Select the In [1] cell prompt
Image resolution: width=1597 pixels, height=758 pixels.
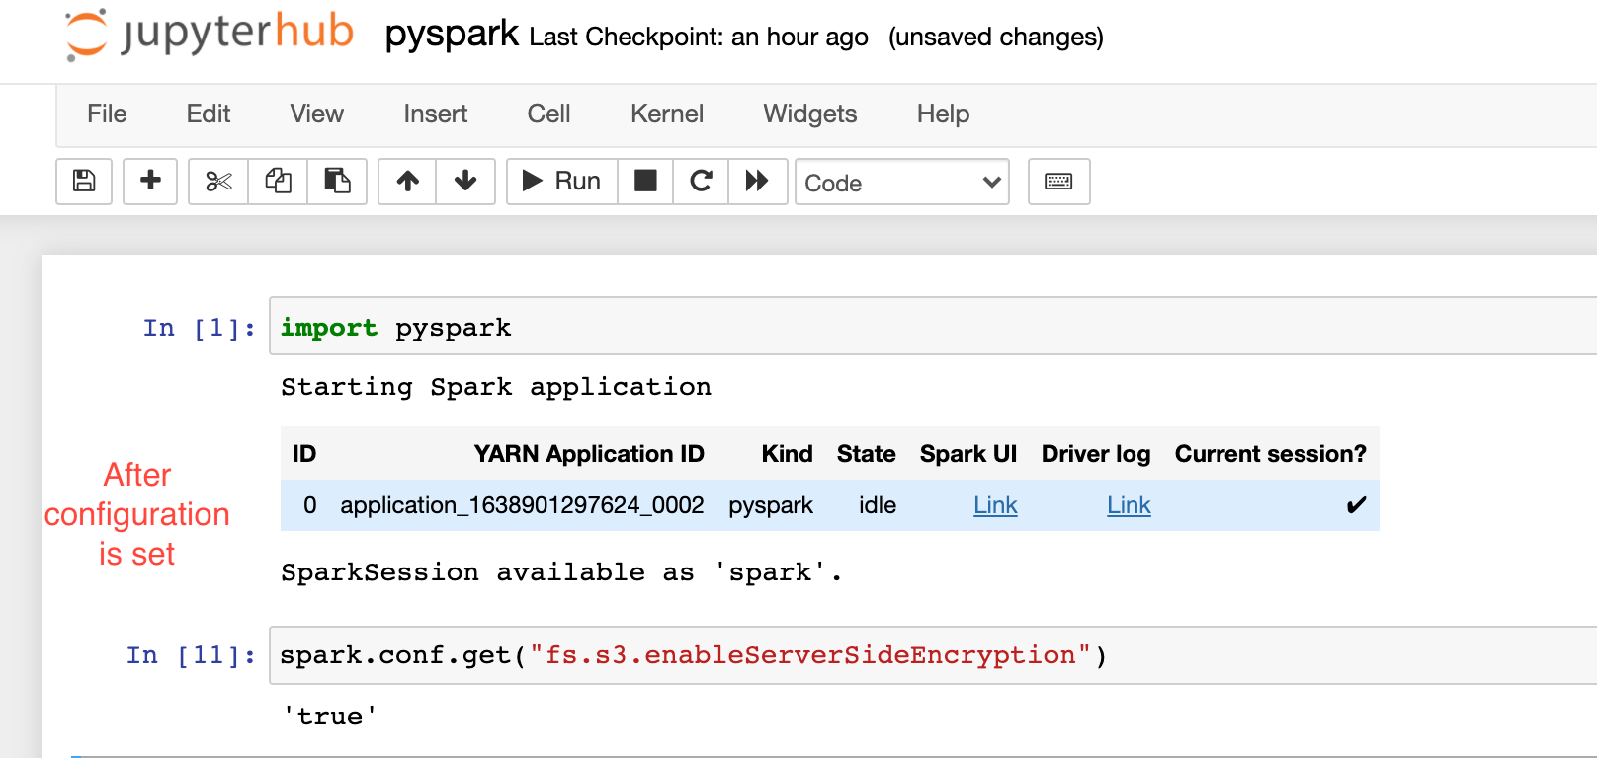(199, 328)
